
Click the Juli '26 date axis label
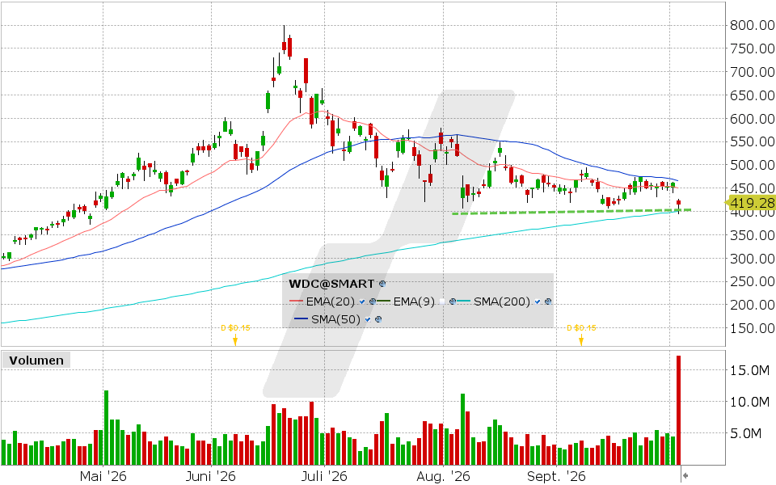click(x=324, y=477)
